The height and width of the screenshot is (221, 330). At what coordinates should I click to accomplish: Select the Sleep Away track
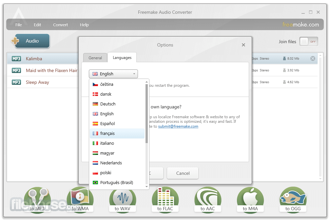(37, 82)
